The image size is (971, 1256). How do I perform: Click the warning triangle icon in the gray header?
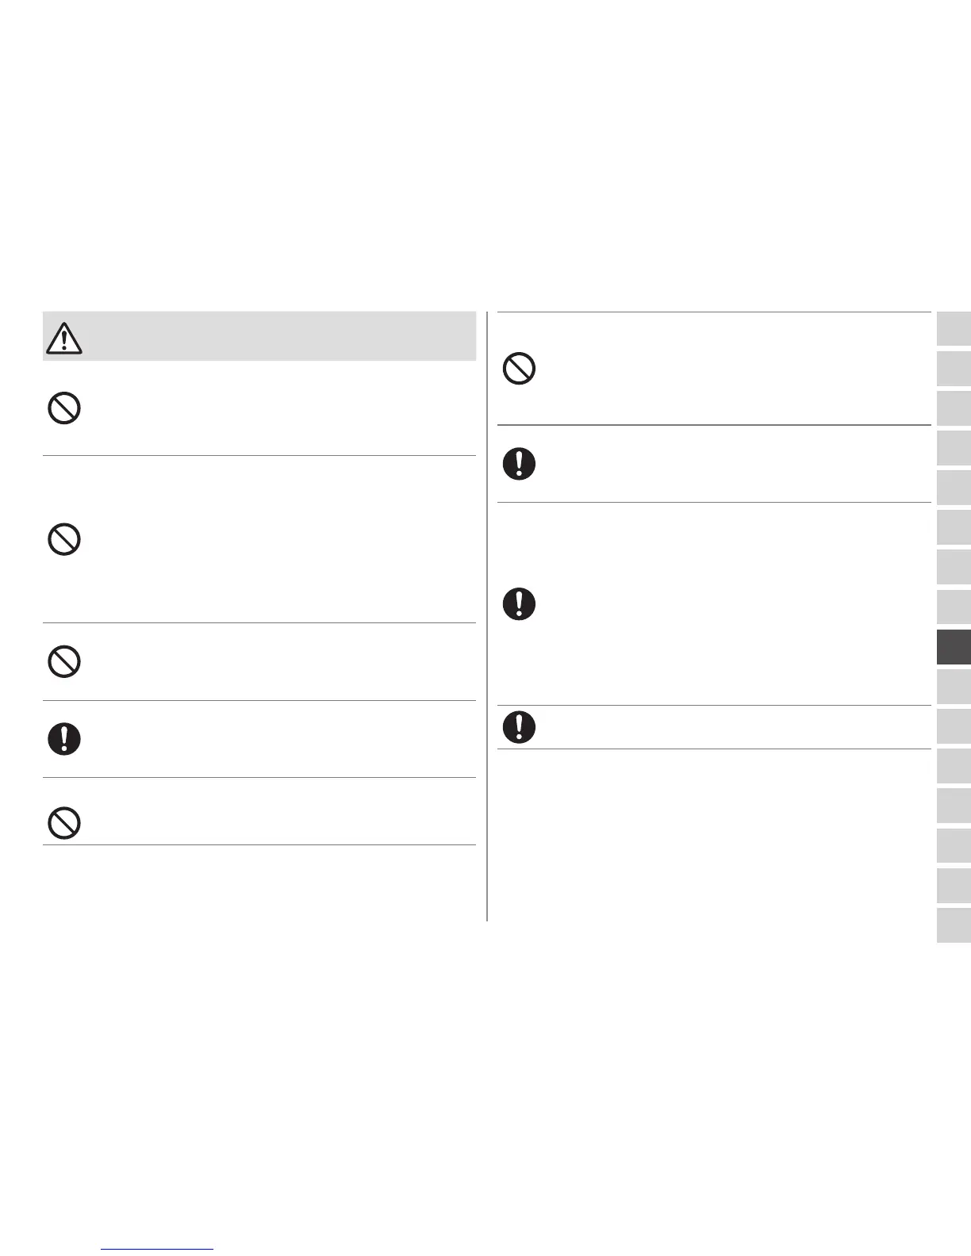point(64,338)
